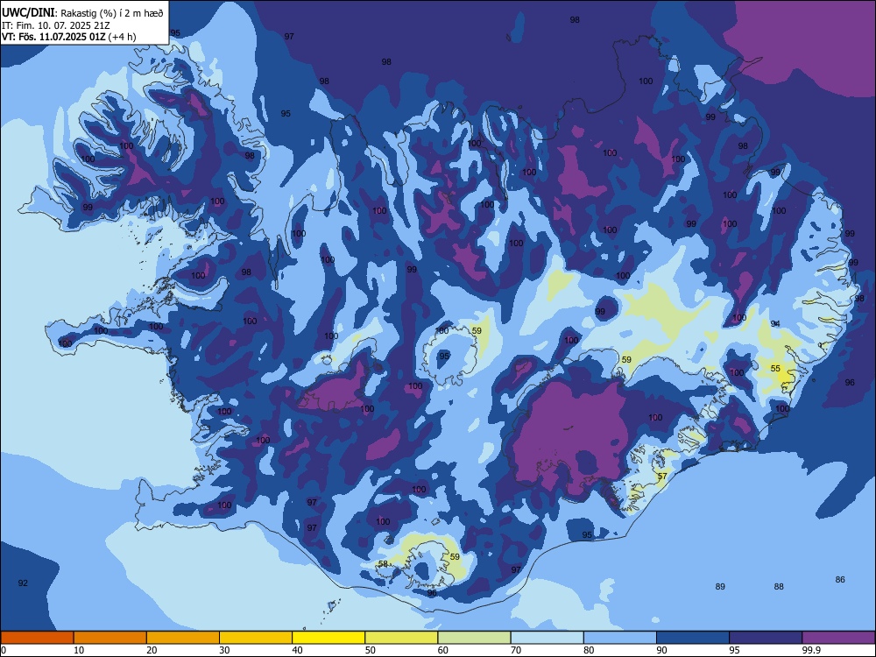Click the pale yellow 50–60 legend swatch

[401, 638]
